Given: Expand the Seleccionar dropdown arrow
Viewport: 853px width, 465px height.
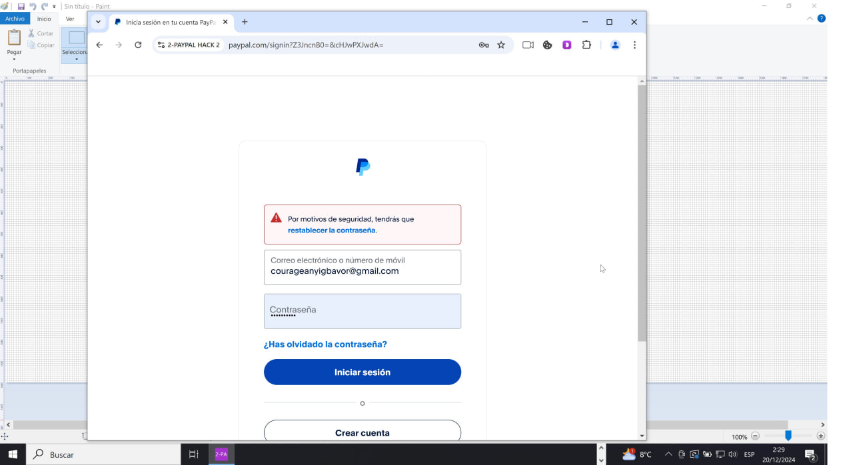Looking at the screenshot, I should pyautogui.click(x=76, y=59).
